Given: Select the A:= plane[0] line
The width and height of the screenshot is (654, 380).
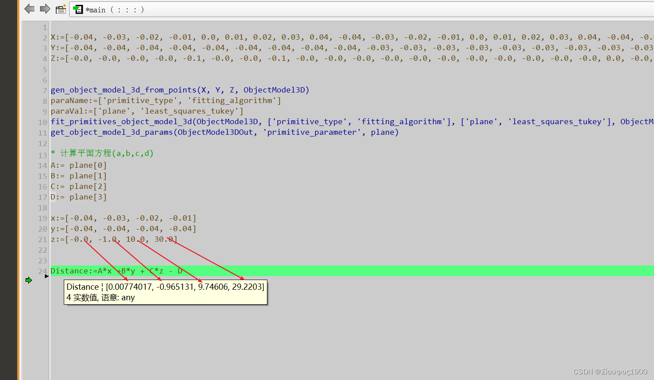Looking at the screenshot, I should click(79, 166).
